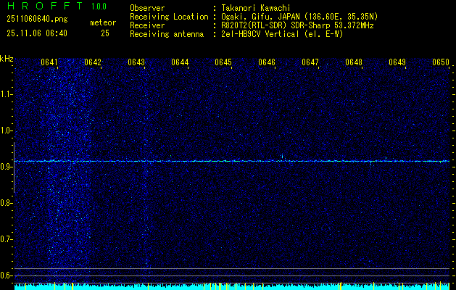
Task: Click the meteor count value 25
Action: tap(105, 33)
